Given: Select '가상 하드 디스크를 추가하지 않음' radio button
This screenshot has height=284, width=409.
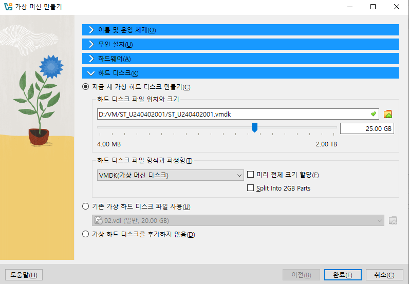Looking at the screenshot, I should pos(86,234).
